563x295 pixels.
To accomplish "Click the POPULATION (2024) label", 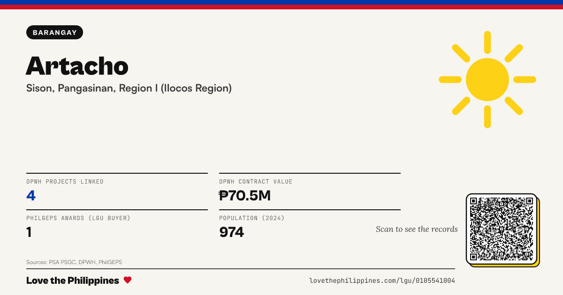I will coord(252,218).
